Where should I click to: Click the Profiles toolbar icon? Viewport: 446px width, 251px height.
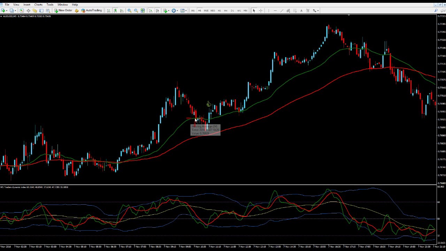coord(12,10)
